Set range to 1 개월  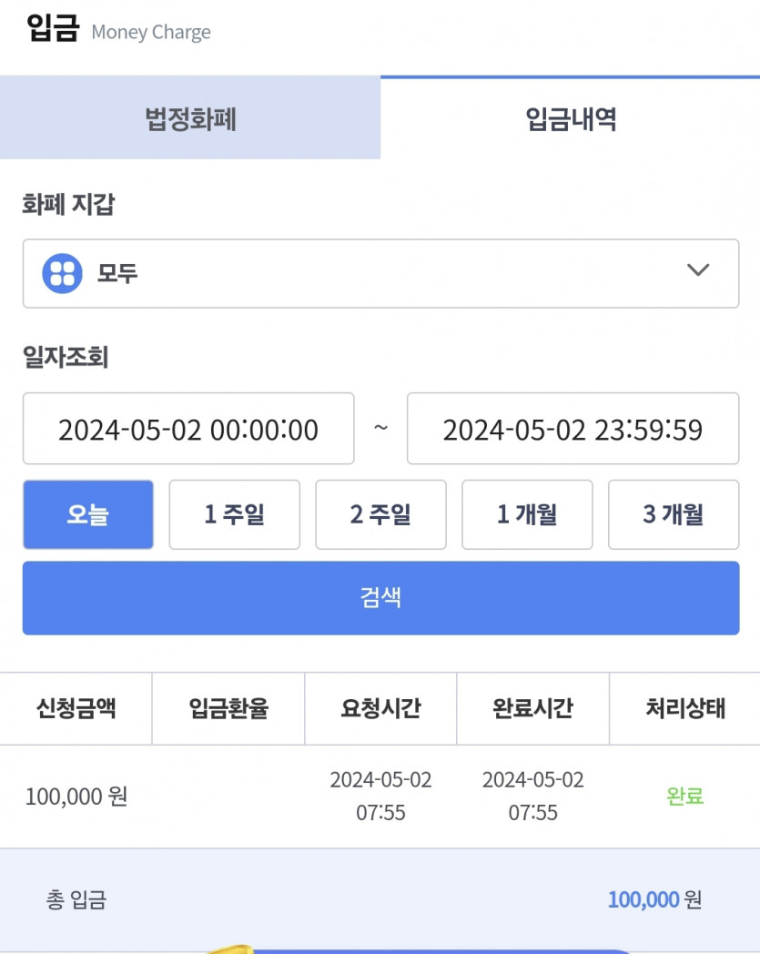coord(527,514)
